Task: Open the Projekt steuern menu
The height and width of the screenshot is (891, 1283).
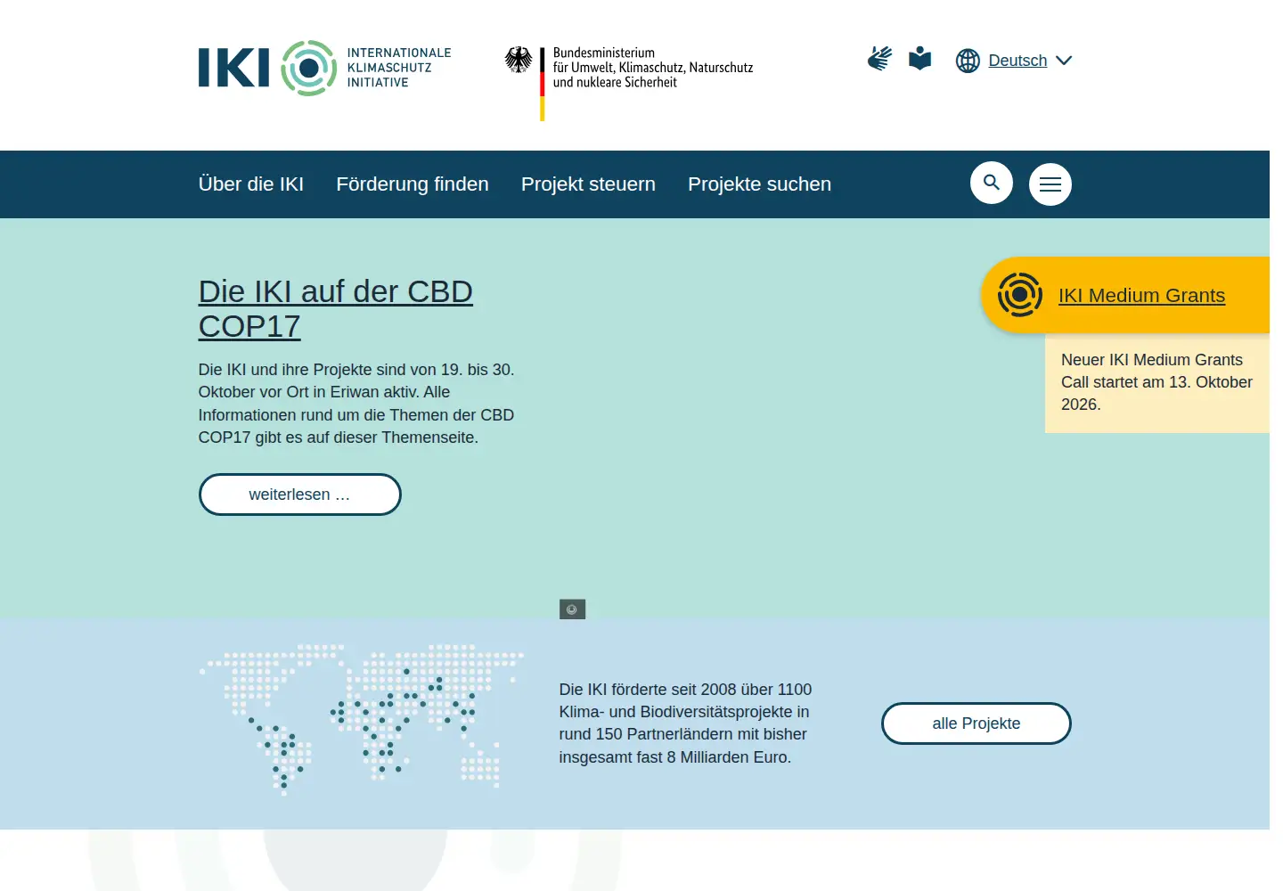Action: [588, 184]
